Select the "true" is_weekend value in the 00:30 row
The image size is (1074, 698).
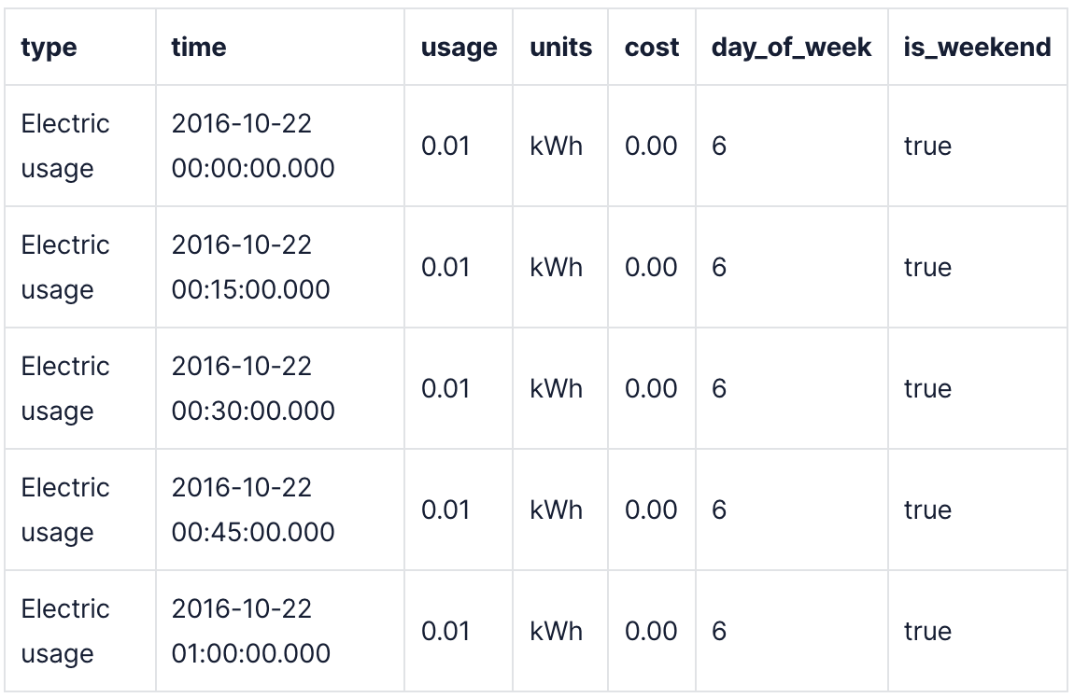pyautogui.click(x=927, y=388)
